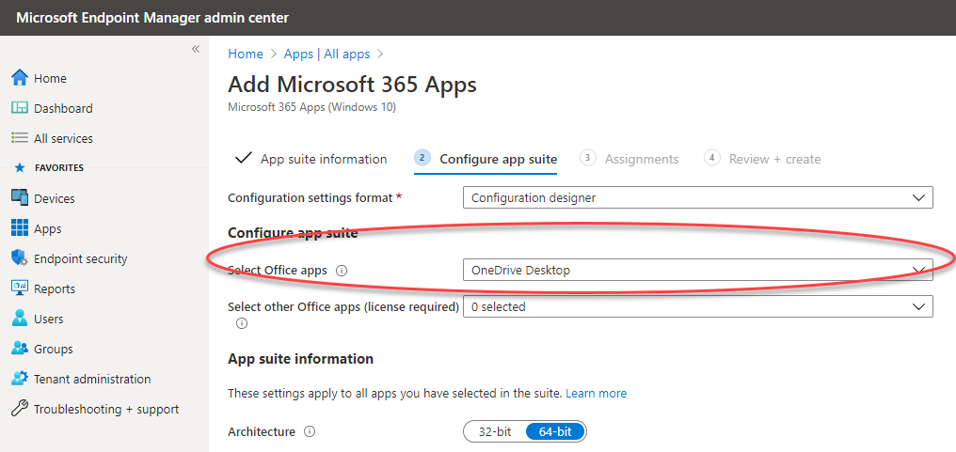Open Select Office apps dropdown
Viewport: 956px width, 452px height.
coord(697,270)
